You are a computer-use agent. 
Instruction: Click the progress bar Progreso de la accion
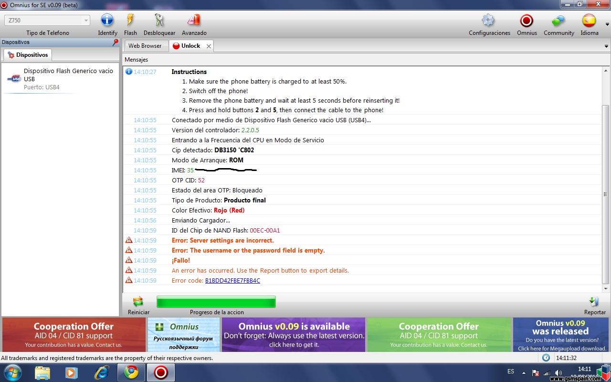pos(216,302)
